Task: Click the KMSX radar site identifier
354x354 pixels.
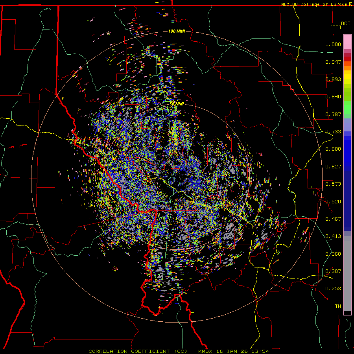Action: 206,351
